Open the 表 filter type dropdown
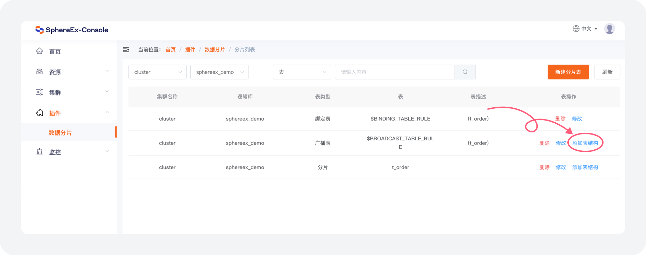Screen dimensions: 646x255 [301, 72]
